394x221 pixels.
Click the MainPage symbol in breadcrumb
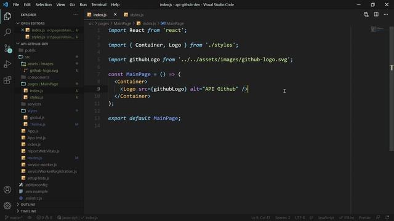(x=175, y=23)
